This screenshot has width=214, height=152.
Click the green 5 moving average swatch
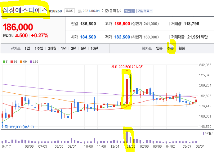[4, 61]
